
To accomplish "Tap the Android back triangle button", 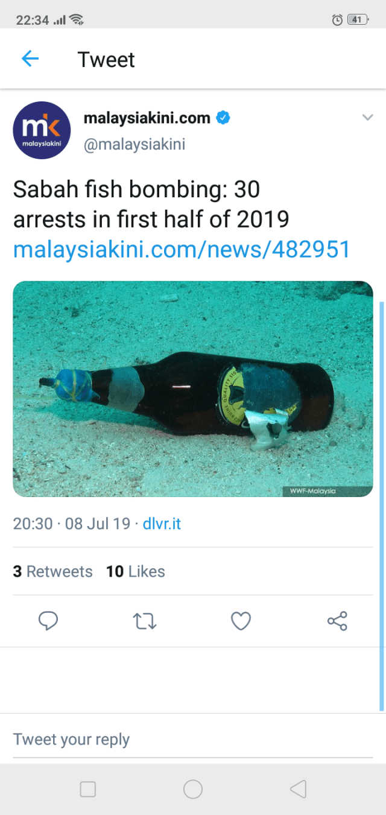I will click(298, 789).
